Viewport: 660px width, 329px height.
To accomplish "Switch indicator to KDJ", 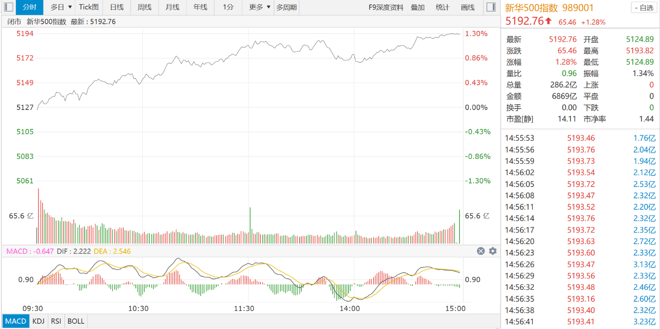I will pos(39,321).
